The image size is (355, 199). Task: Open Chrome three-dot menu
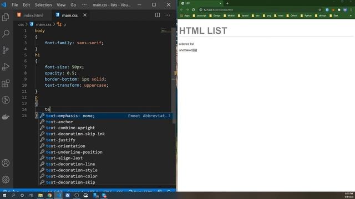click(x=351, y=10)
